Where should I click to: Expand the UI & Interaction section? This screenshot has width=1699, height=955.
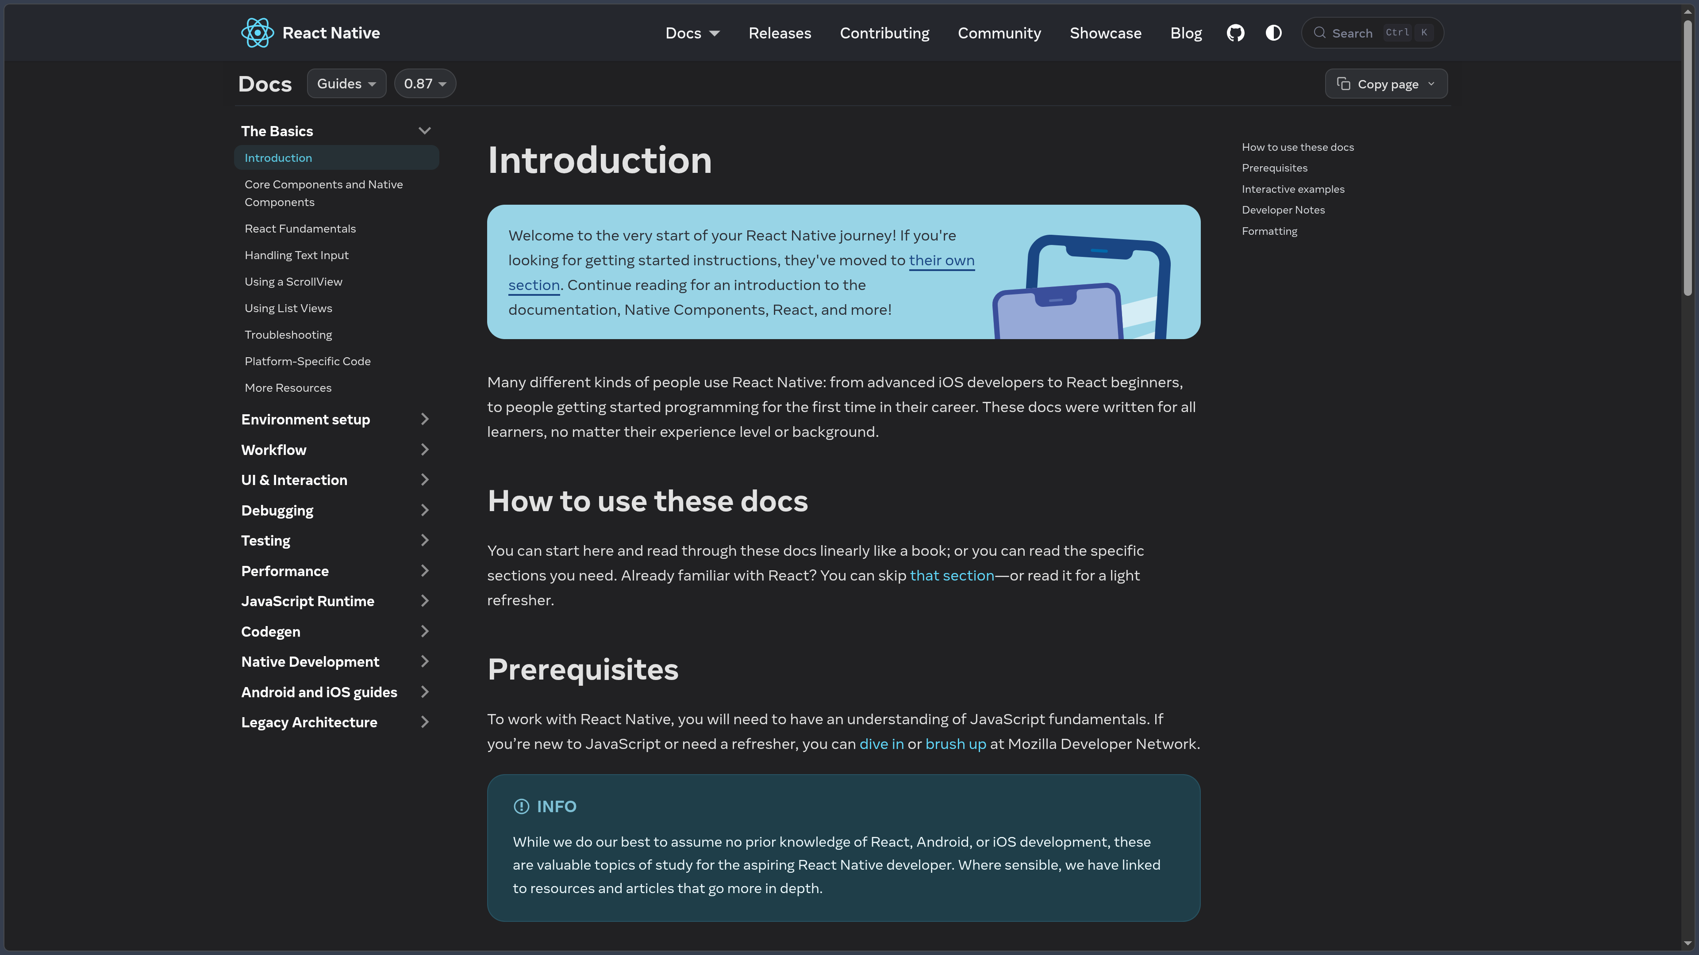425,480
